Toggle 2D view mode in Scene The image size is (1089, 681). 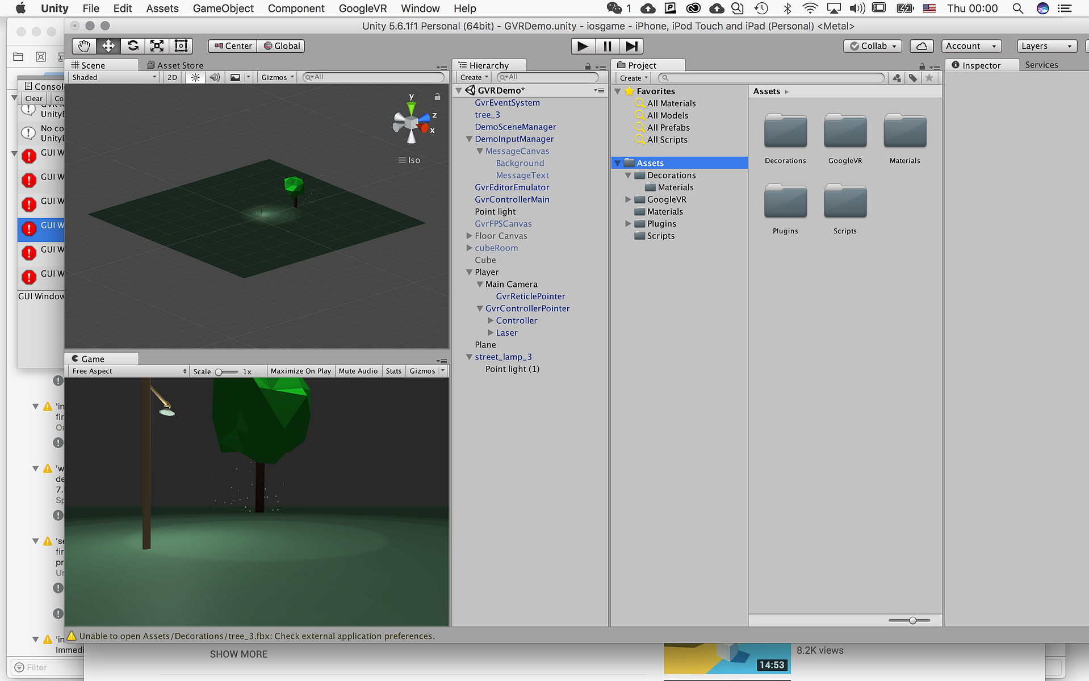[x=172, y=77]
